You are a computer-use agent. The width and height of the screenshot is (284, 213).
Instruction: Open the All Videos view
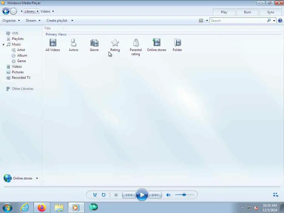tap(53, 45)
